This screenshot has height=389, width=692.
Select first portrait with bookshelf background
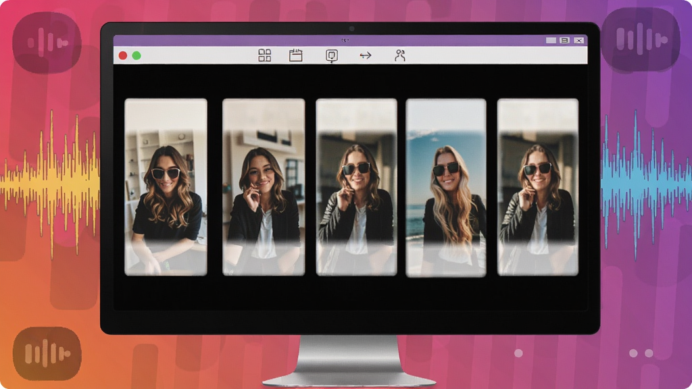tap(166, 187)
